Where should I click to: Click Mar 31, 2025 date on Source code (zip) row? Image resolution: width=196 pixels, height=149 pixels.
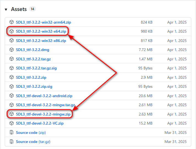pos(176,133)
